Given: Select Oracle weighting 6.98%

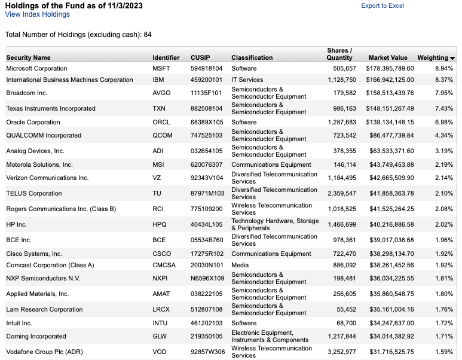Looking at the screenshot, I should [444, 122].
